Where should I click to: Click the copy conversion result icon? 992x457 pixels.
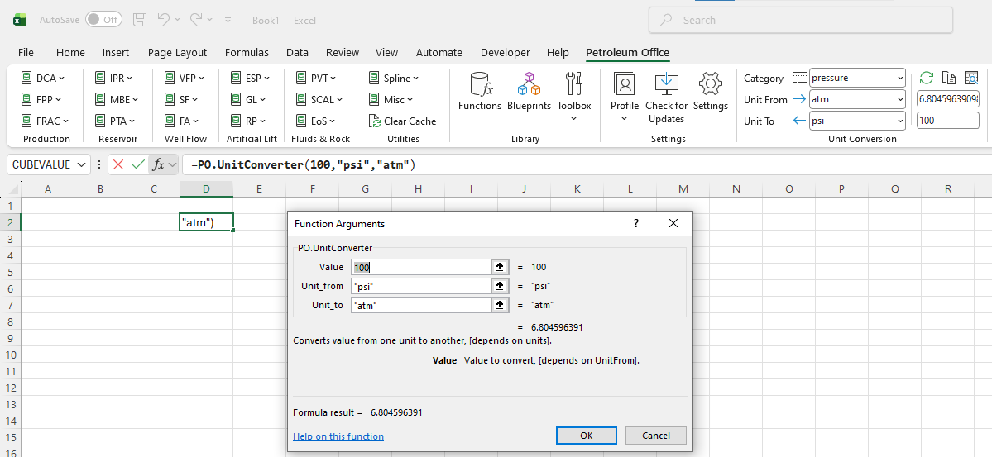(948, 78)
